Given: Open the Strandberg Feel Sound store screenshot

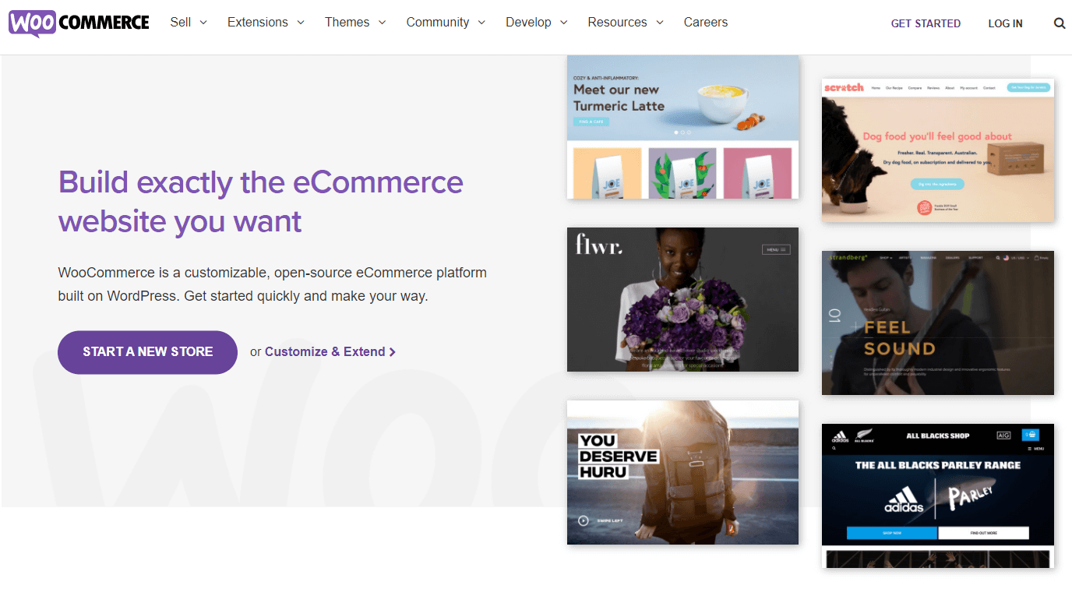Looking at the screenshot, I should click(x=938, y=323).
